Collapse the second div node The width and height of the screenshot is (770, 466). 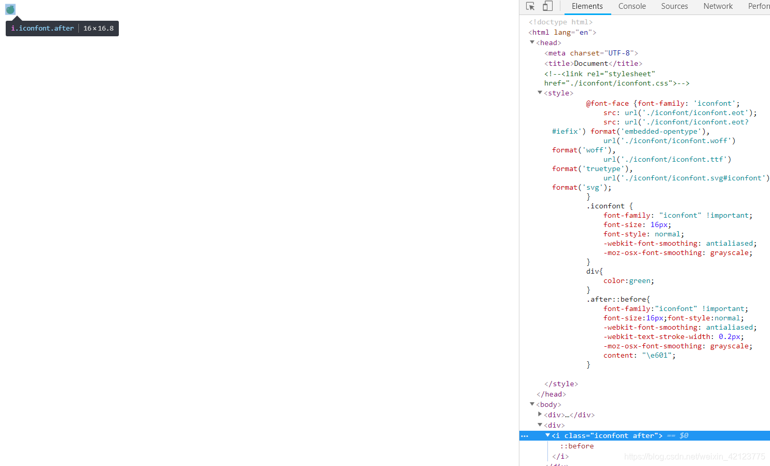click(540, 425)
